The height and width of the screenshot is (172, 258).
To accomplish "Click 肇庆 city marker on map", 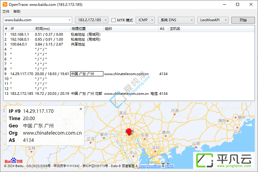I will point(104,138).
